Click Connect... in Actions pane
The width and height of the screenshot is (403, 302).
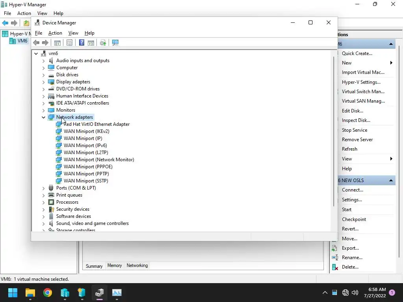click(x=352, y=190)
